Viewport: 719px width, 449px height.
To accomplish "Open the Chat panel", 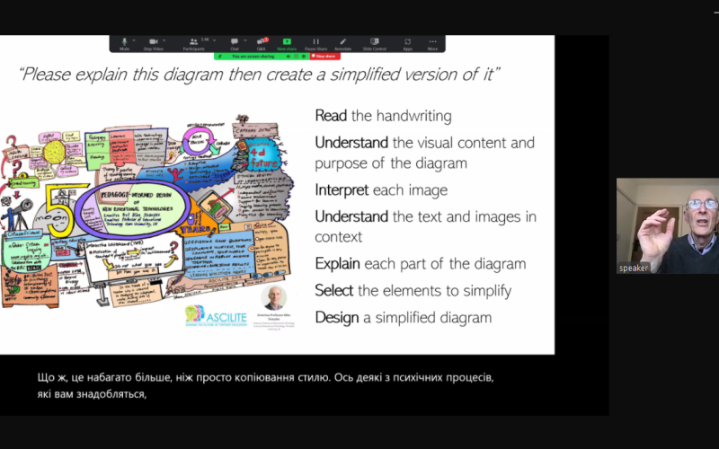I will pos(235,43).
